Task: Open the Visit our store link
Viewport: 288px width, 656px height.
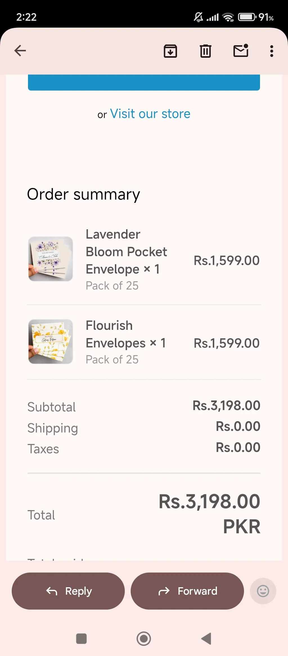Action: click(150, 114)
